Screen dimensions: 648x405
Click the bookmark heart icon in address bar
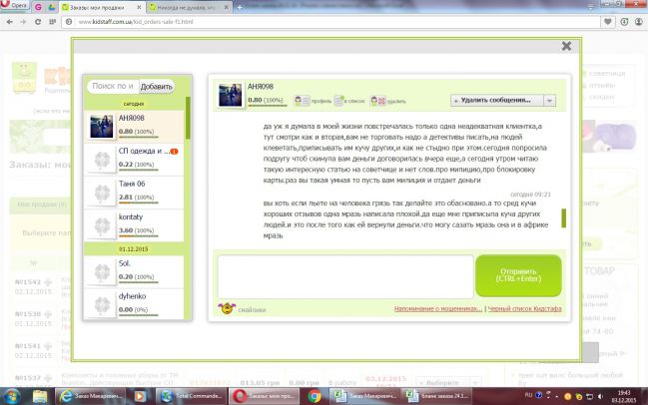tap(609, 21)
